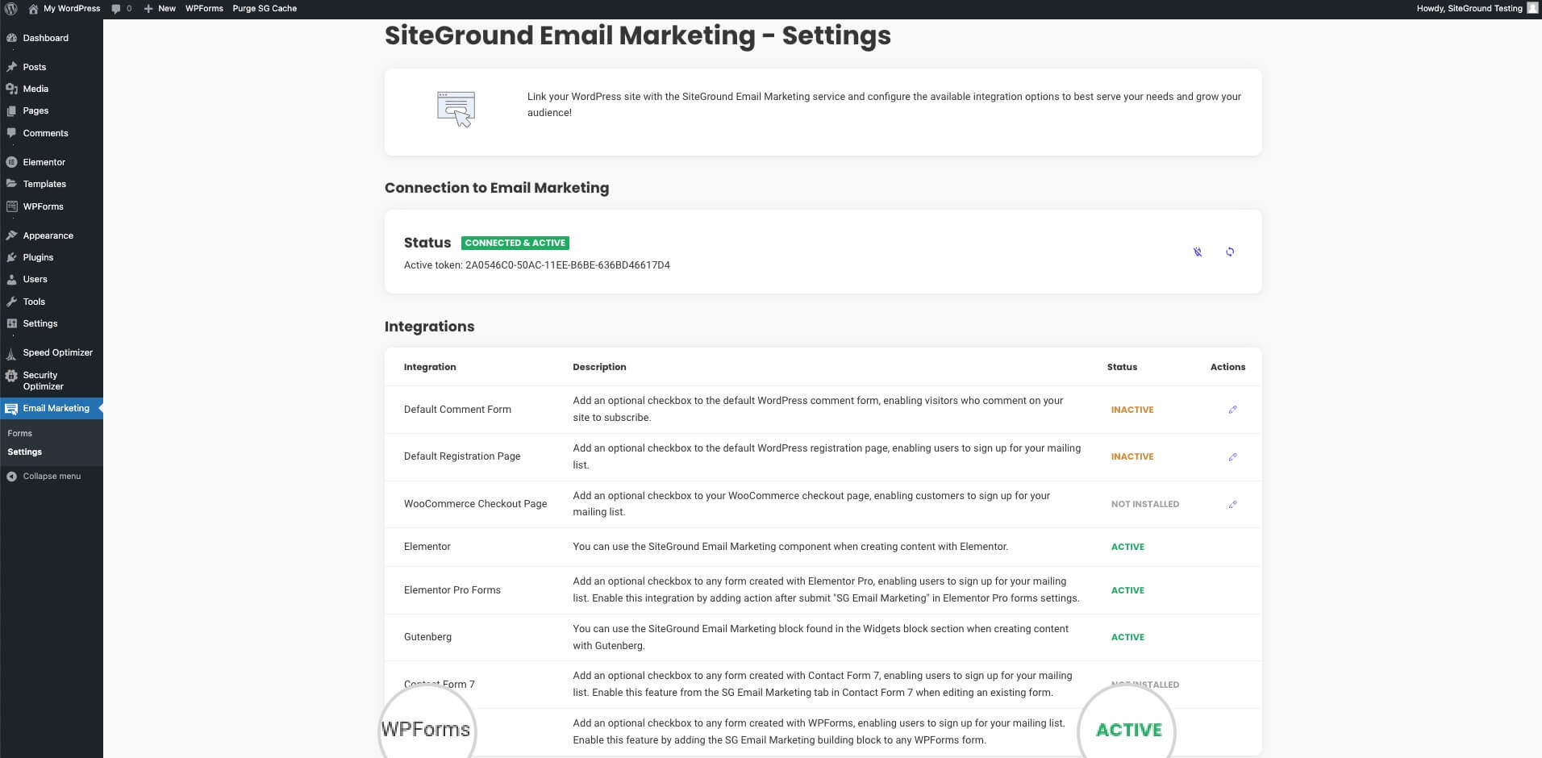Image resolution: width=1542 pixels, height=758 pixels.
Task: Edit the Default Registration Page integration
Action: [x=1232, y=457]
